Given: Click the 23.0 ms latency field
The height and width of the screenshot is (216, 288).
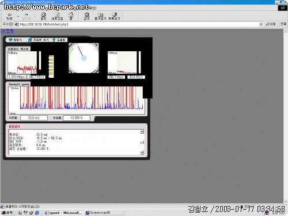Looking at the screenshot, I should (34, 118).
